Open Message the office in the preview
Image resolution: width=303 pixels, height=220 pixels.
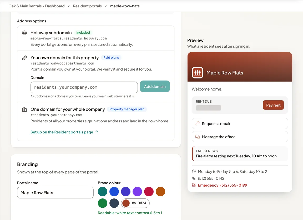pyautogui.click(x=240, y=137)
